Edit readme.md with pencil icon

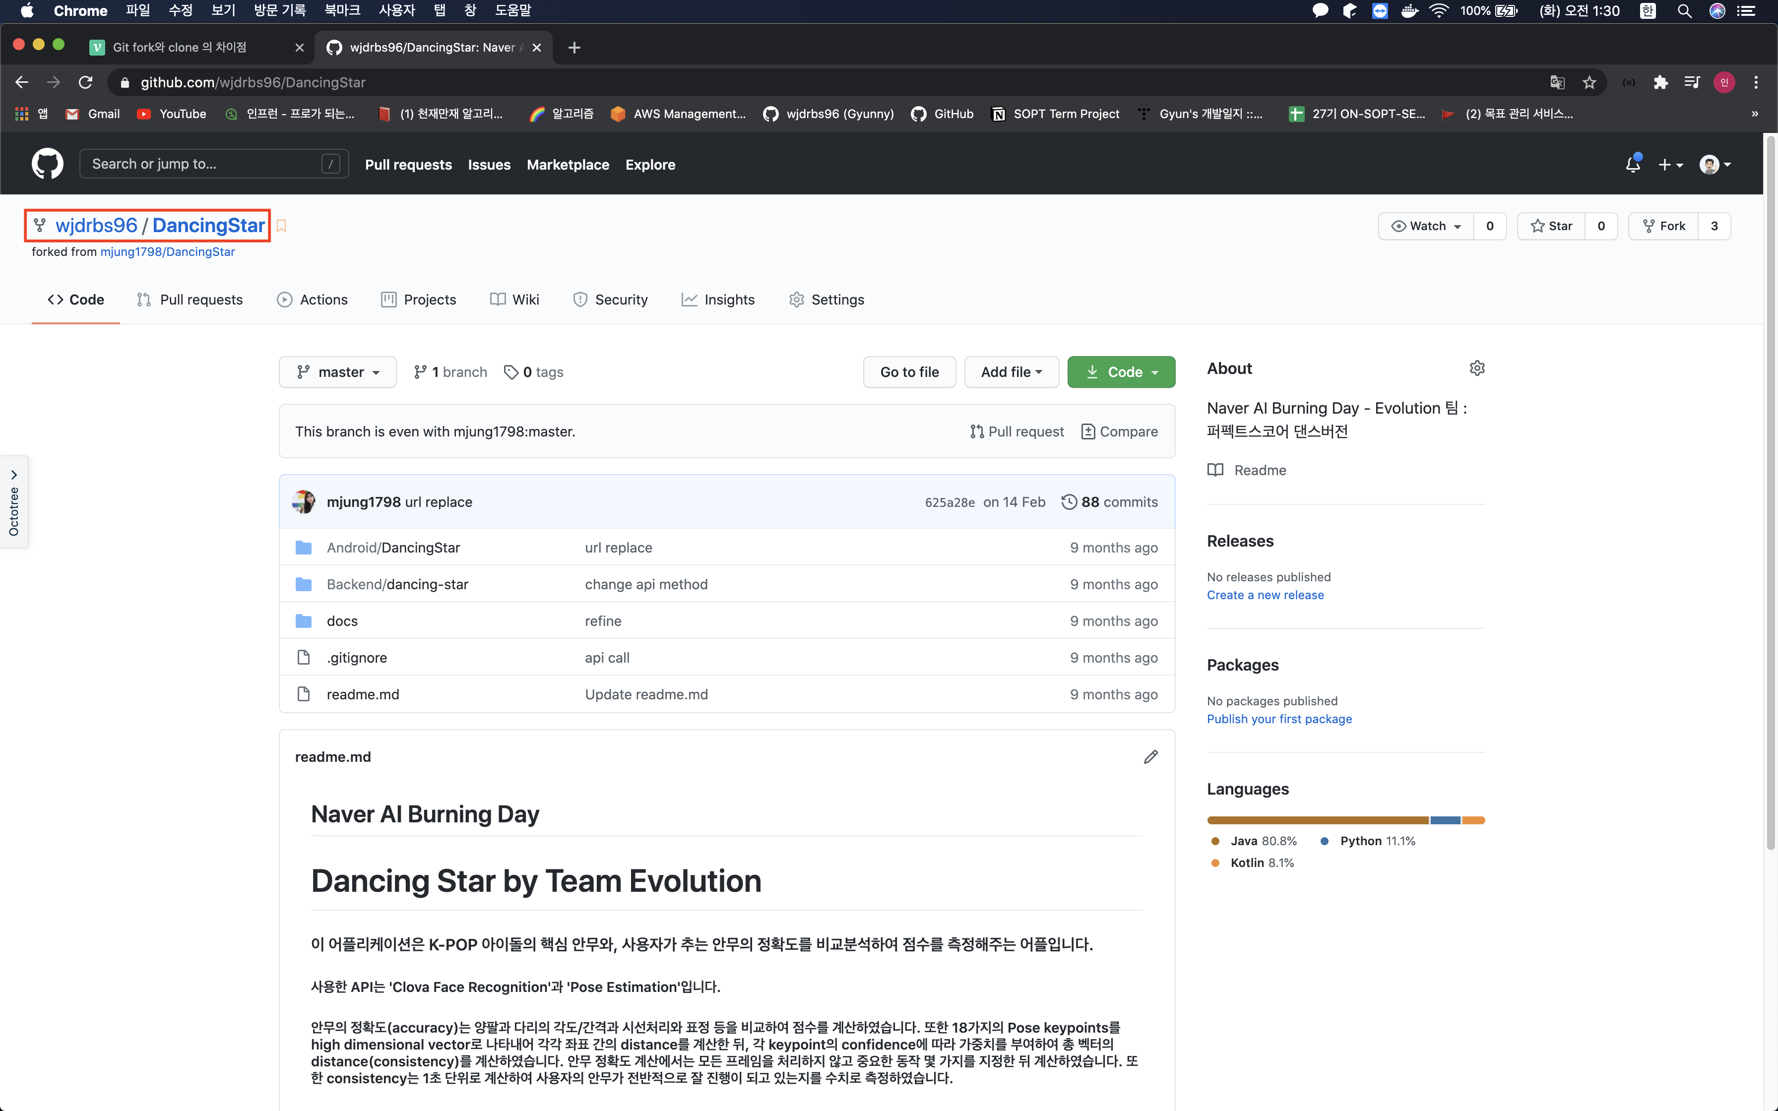[1150, 757]
